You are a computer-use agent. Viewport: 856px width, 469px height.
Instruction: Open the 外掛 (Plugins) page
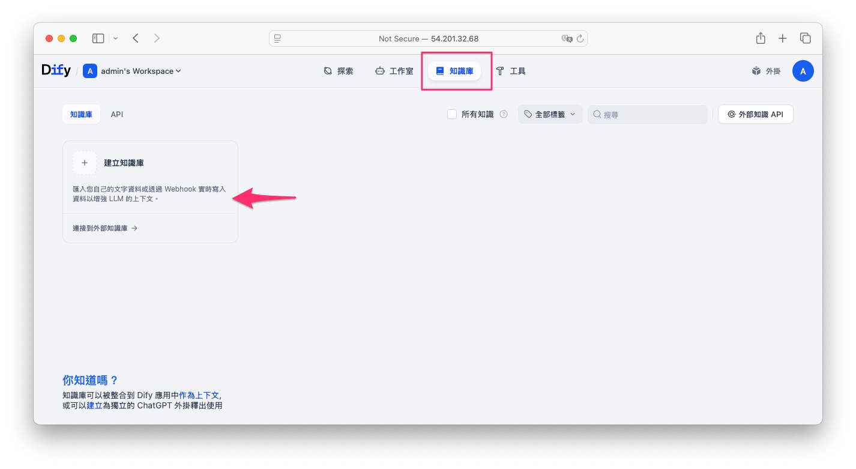click(766, 71)
